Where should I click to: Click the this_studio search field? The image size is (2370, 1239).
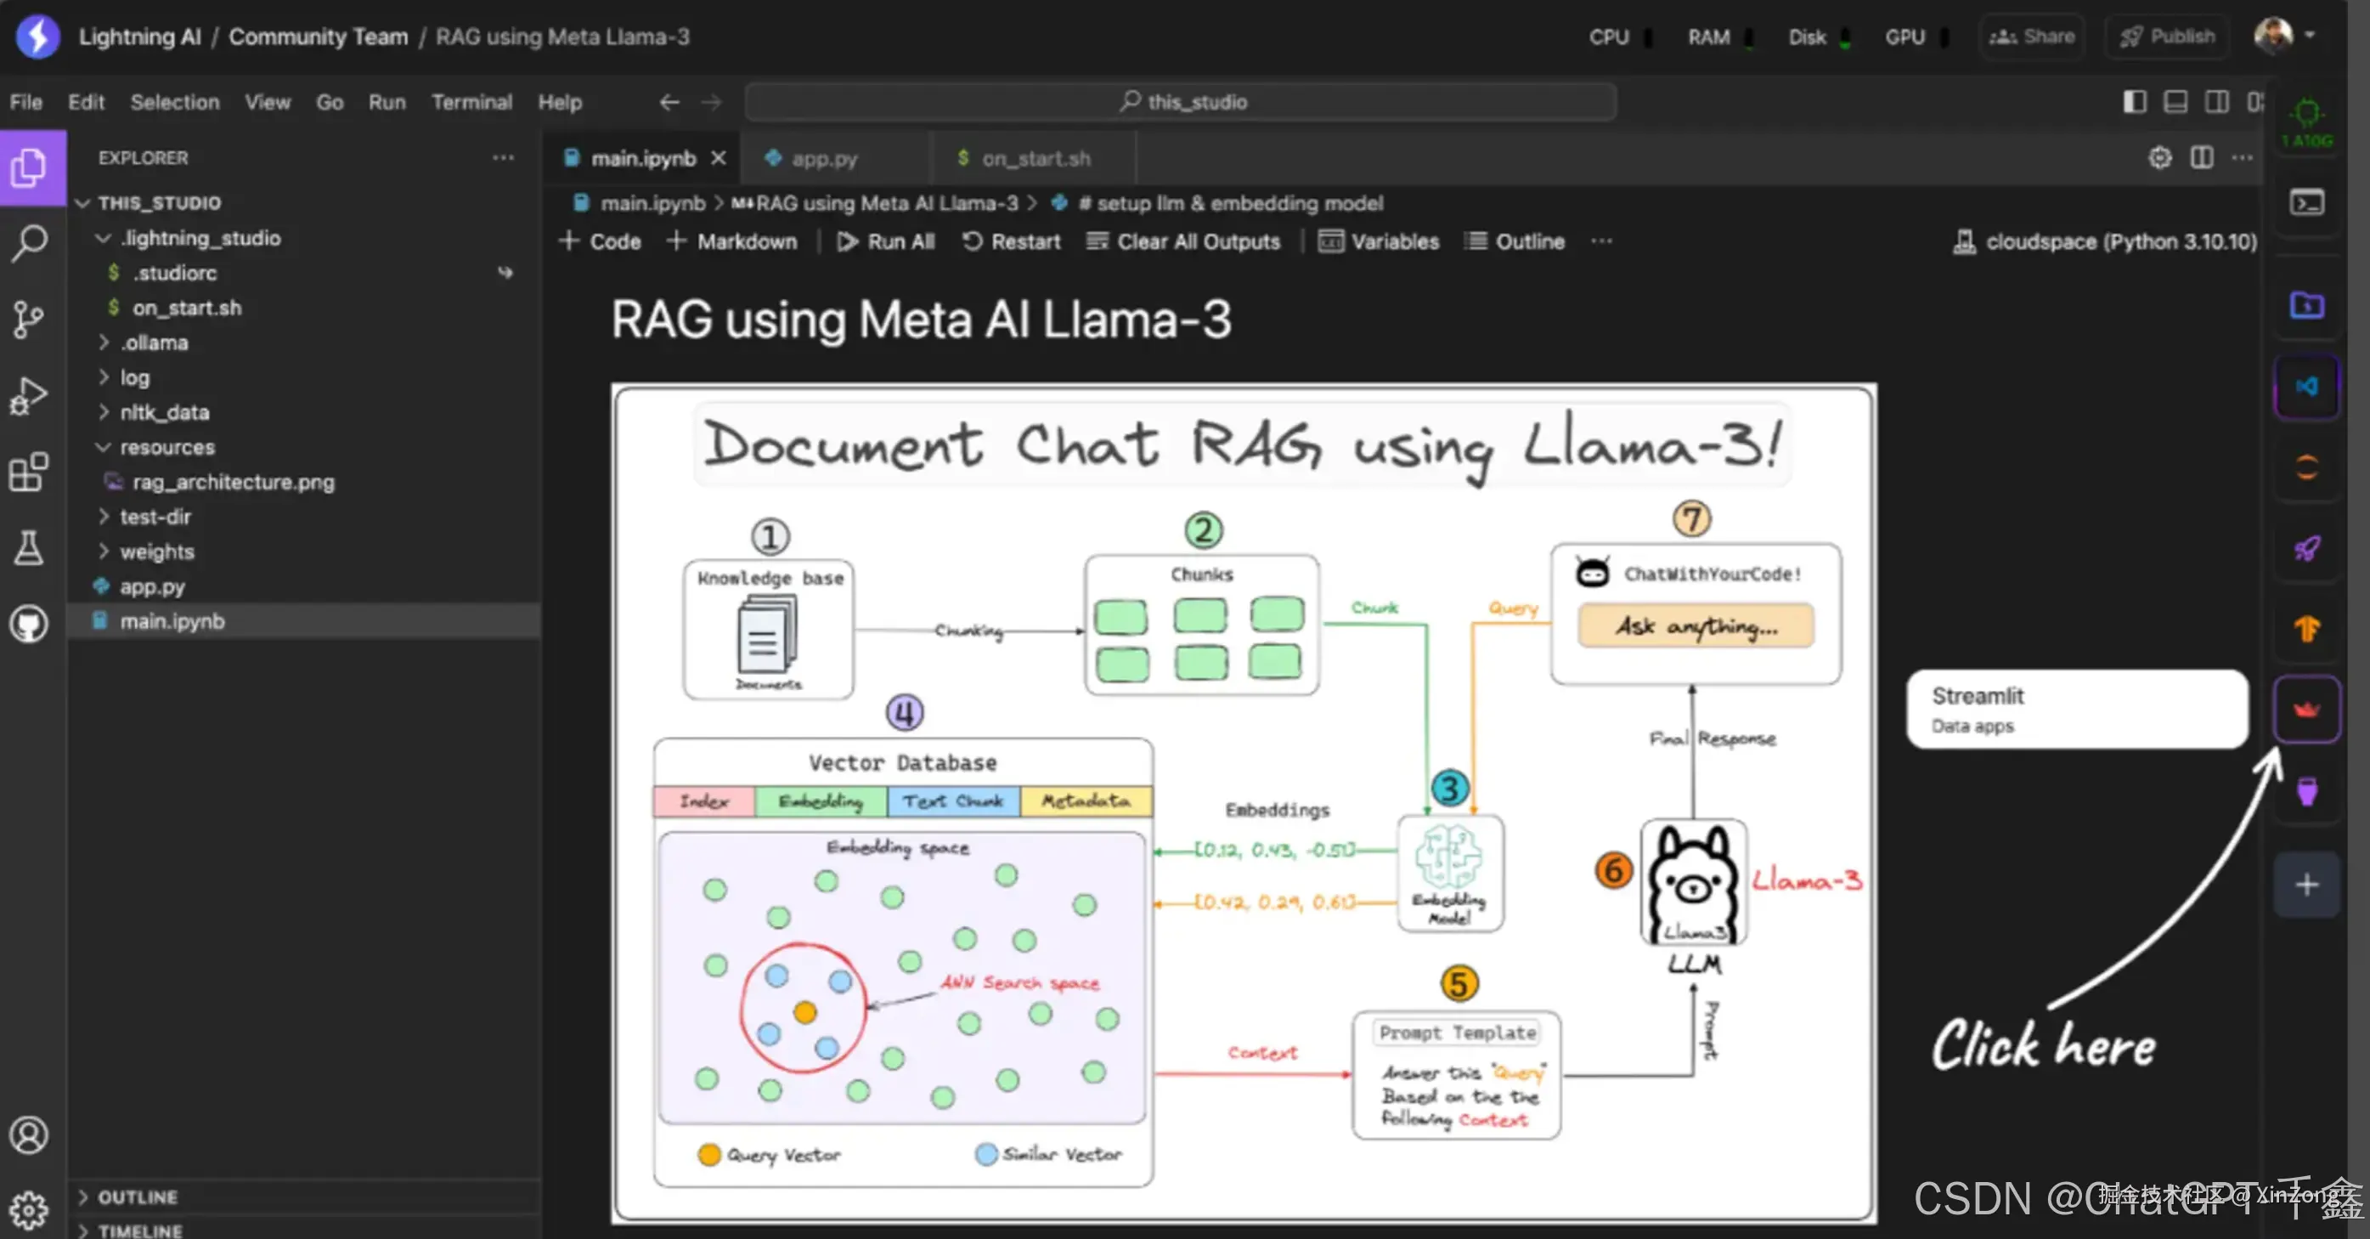pyautogui.click(x=1182, y=102)
